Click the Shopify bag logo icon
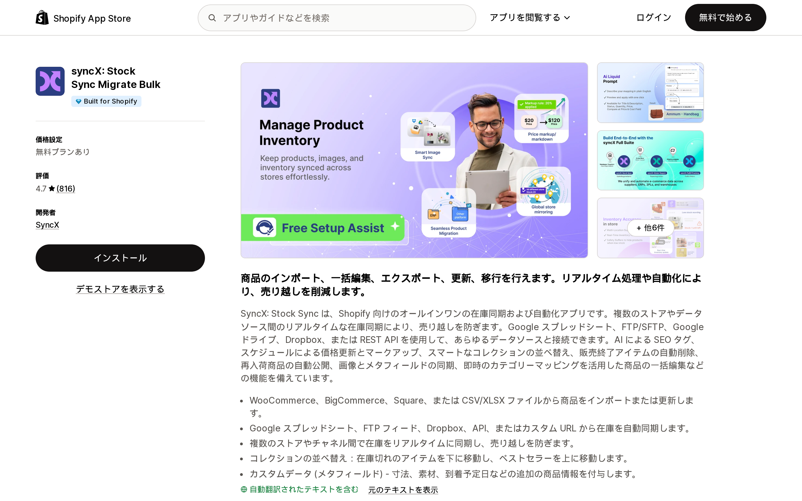 click(42, 18)
